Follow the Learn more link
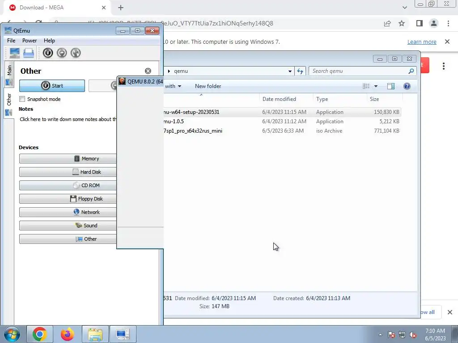Image resolution: width=458 pixels, height=343 pixels. pos(422,42)
